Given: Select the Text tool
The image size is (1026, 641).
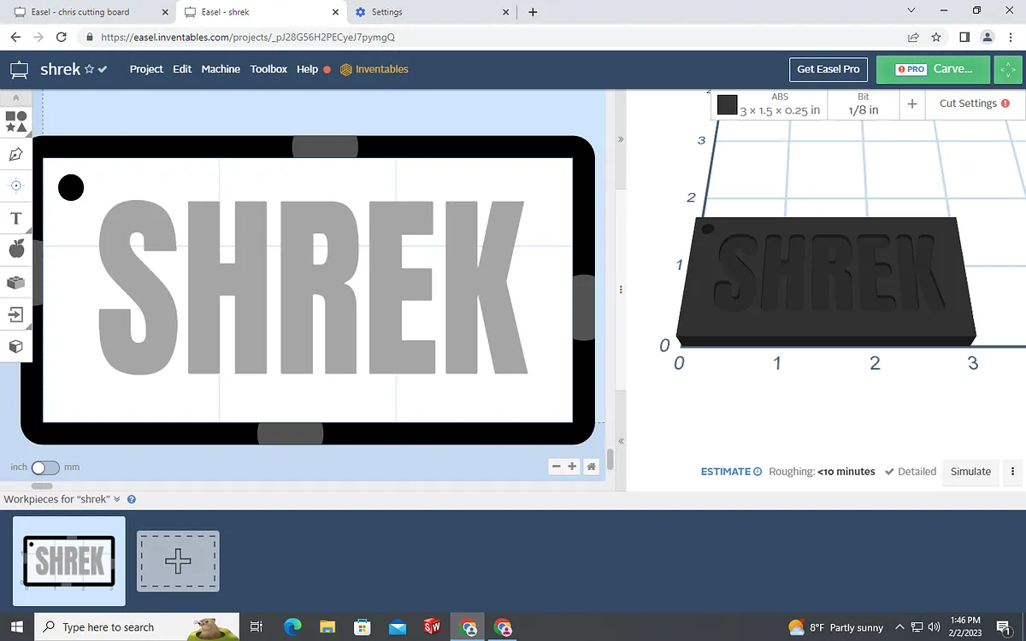Looking at the screenshot, I should 15,218.
